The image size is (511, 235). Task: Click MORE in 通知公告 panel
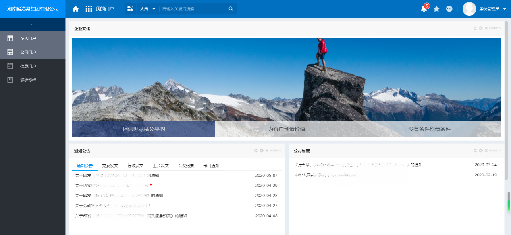pyautogui.click(x=276, y=151)
